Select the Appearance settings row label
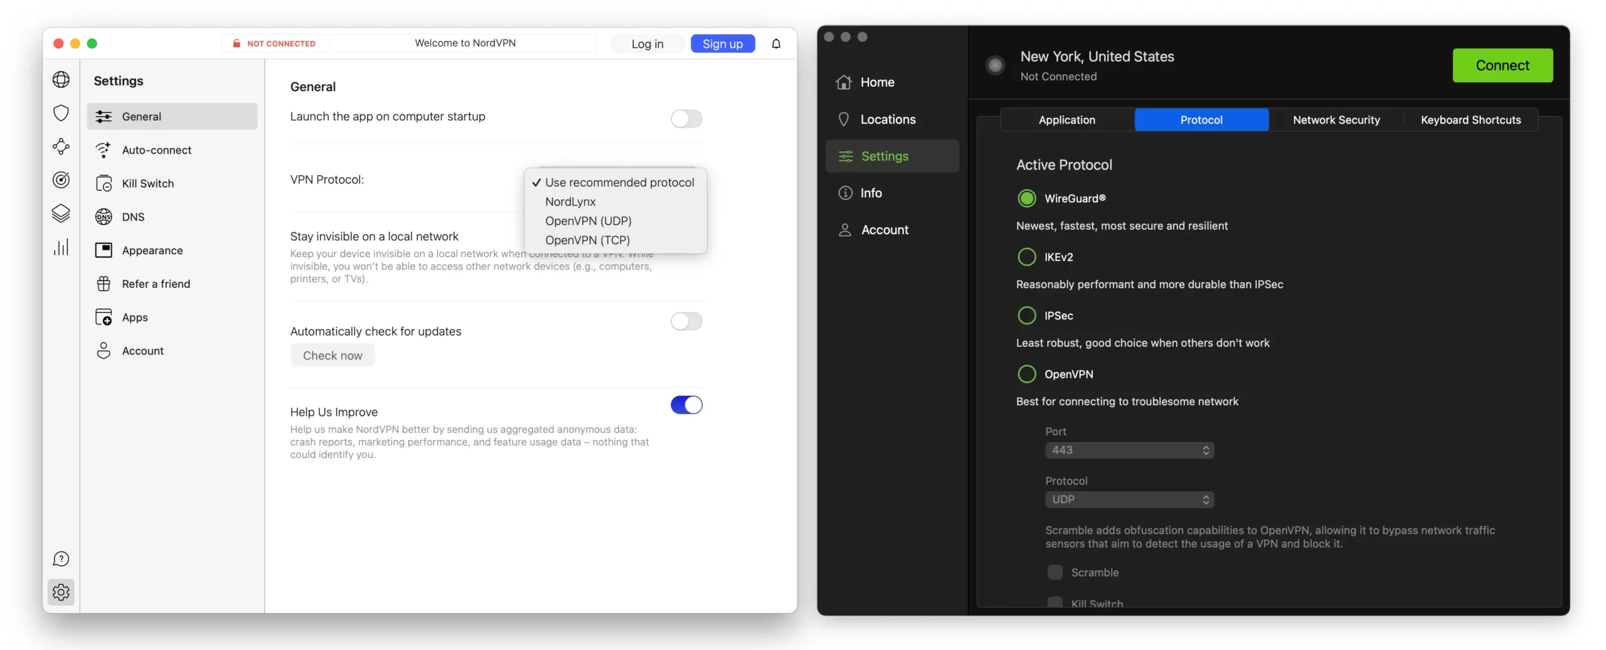The width and height of the screenshot is (1606, 650). click(152, 250)
